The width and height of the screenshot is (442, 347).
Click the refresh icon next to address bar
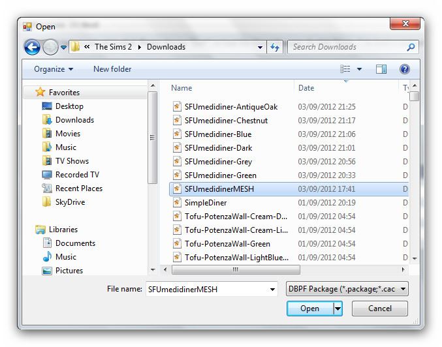click(275, 47)
